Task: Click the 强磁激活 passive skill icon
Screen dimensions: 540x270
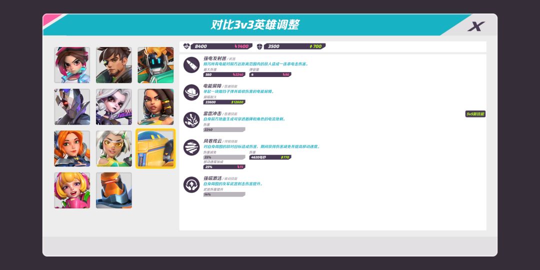Action: [x=191, y=184]
